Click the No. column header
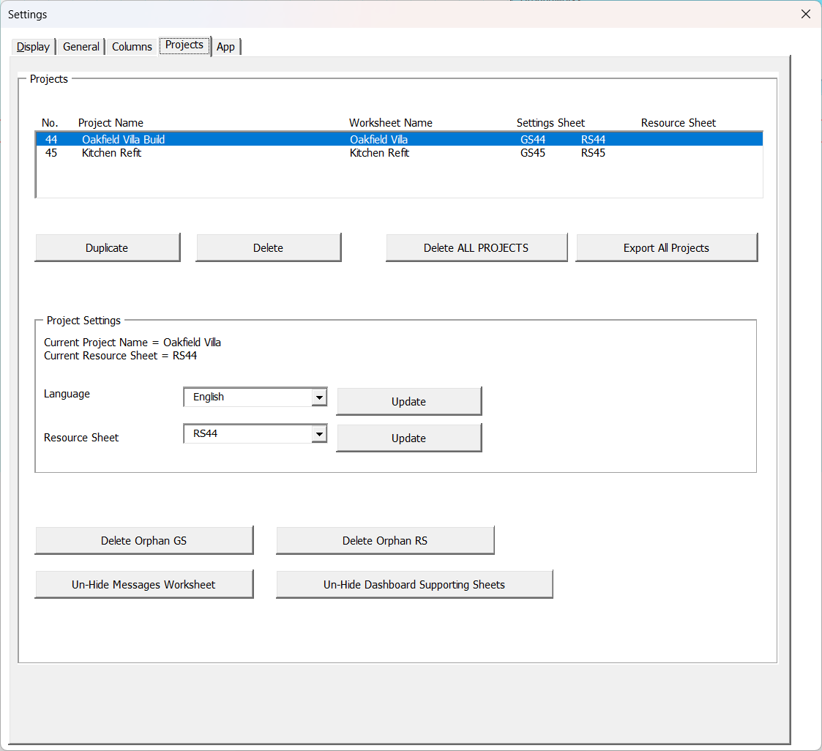 (50, 123)
